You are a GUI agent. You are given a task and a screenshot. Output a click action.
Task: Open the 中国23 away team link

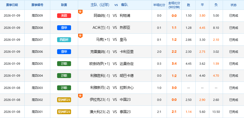click(125, 100)
